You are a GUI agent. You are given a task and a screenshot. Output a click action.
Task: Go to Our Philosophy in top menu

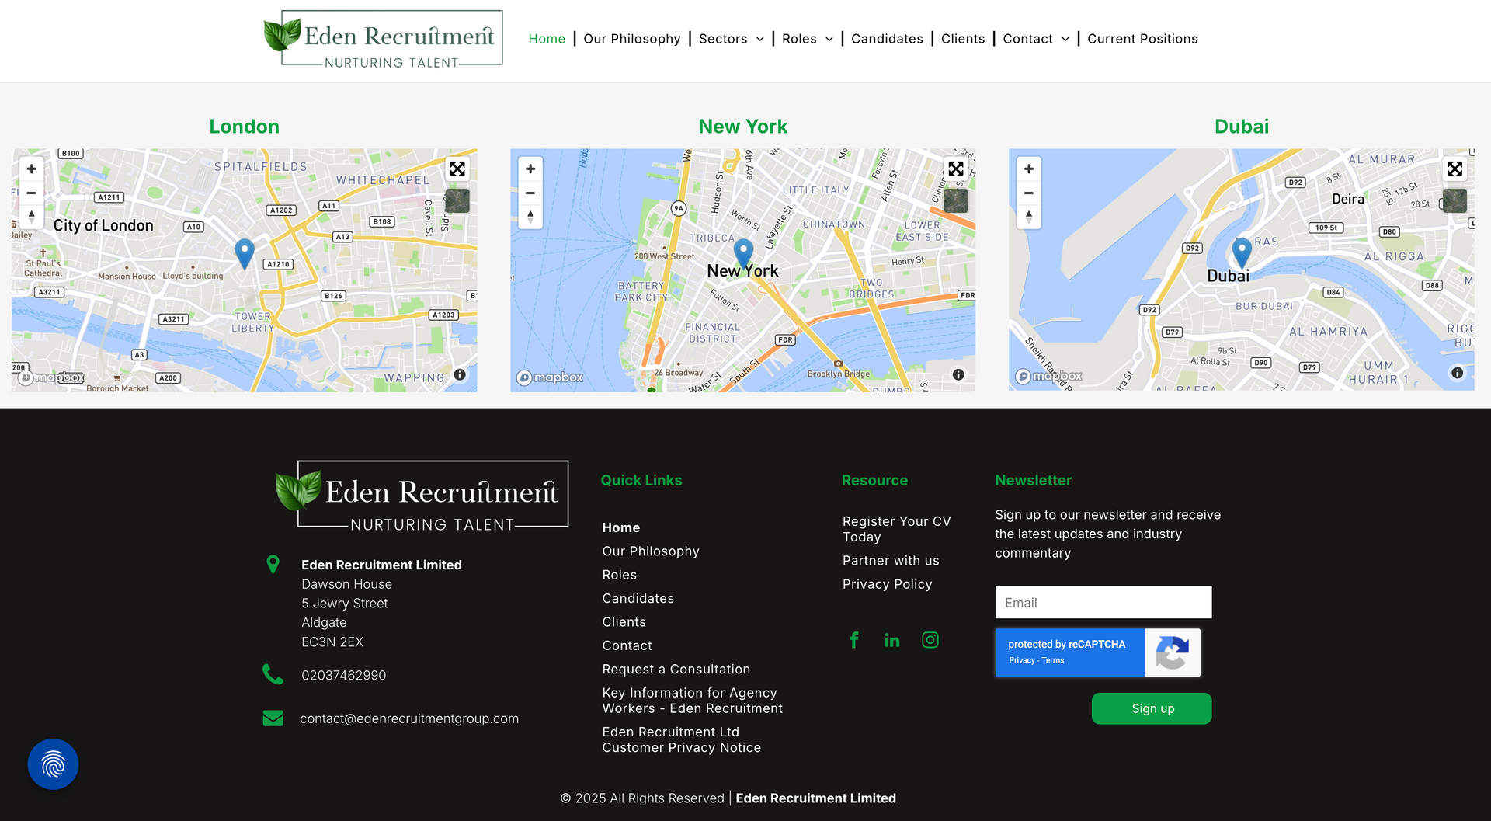631,39
